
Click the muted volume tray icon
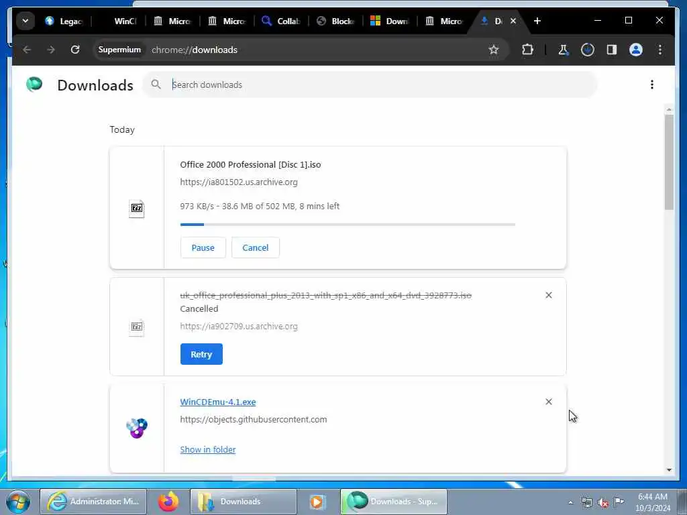click(603, 503)
